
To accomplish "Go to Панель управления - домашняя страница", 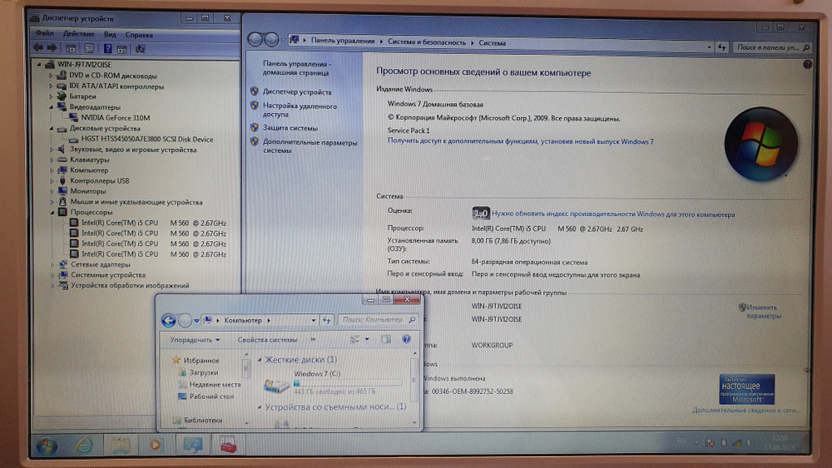I will (297, 68).
